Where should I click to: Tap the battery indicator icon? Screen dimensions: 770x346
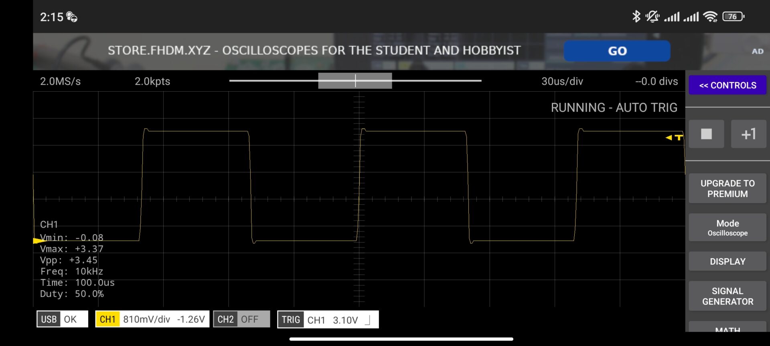(733, 16)
